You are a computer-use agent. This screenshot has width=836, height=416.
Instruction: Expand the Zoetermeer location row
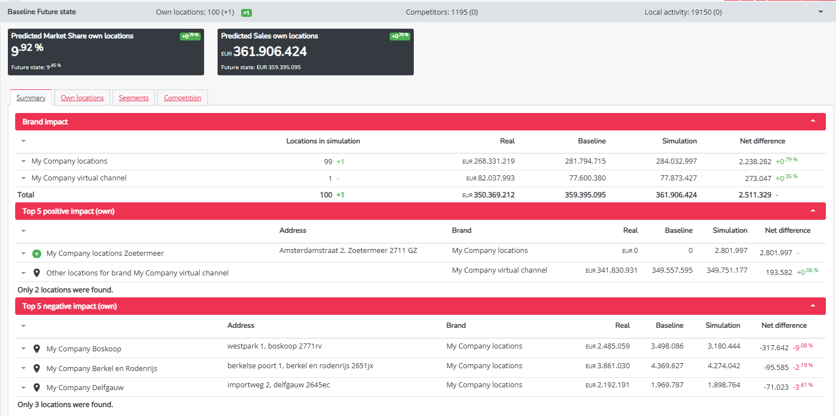point(24,254)
